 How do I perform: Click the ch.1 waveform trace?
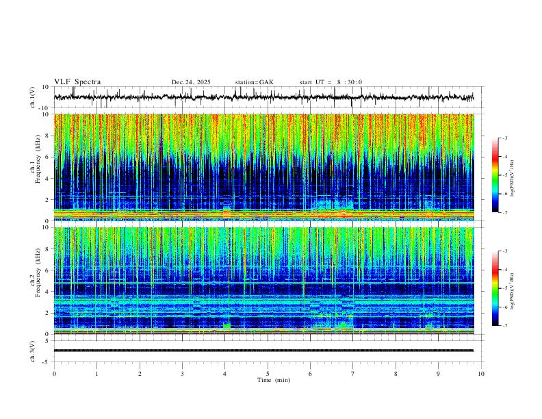pyautogui.click(x=263, y=97)
